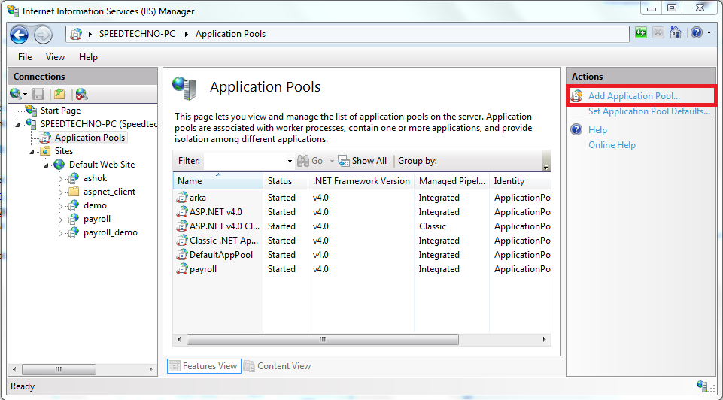The image size is (723, 400).
Task: Select the DefaultAppPool row
Action: 362,255
